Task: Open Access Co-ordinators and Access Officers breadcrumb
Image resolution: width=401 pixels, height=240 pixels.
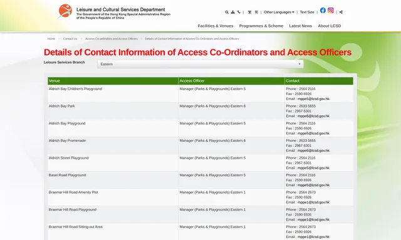Action: coord(112,39)
